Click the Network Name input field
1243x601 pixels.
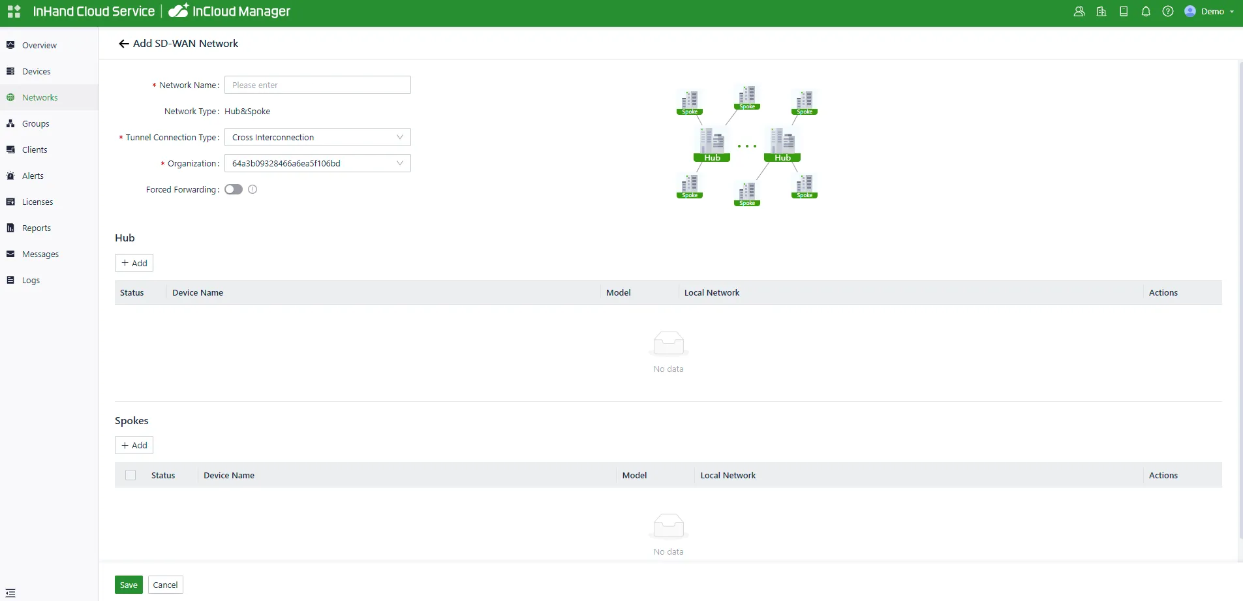(x=318, y=85)
